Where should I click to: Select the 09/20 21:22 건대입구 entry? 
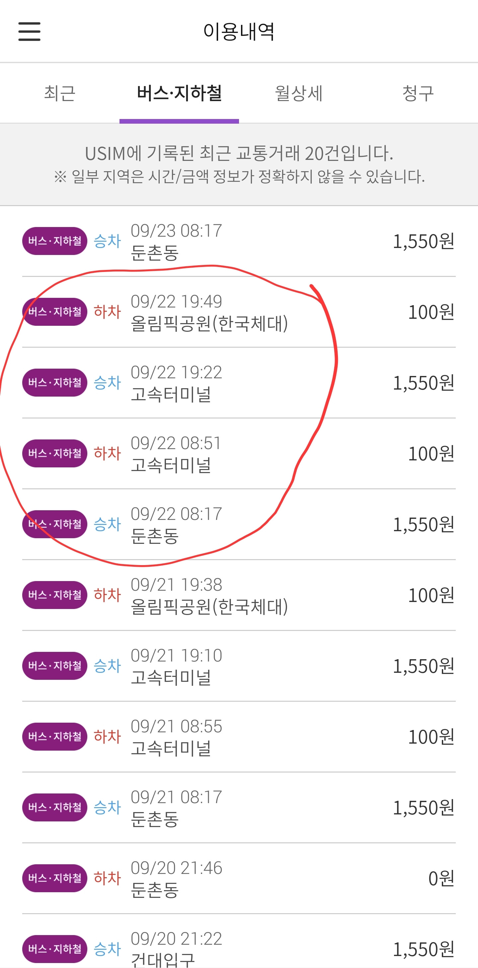point(239,941)
